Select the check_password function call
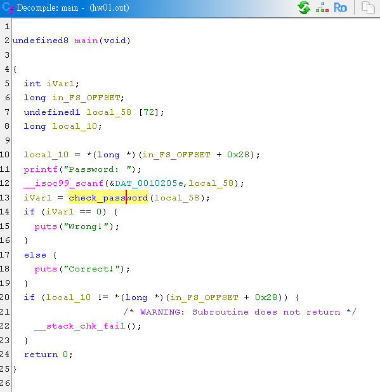380x392 pixels. click(108, 198)
